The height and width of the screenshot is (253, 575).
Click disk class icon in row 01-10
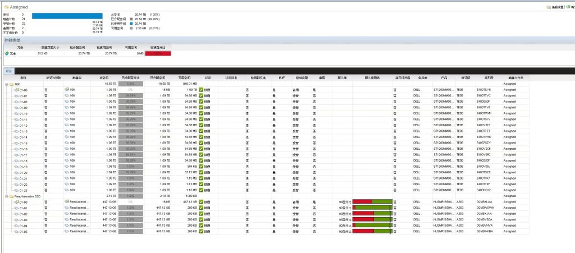click(67, 113)
